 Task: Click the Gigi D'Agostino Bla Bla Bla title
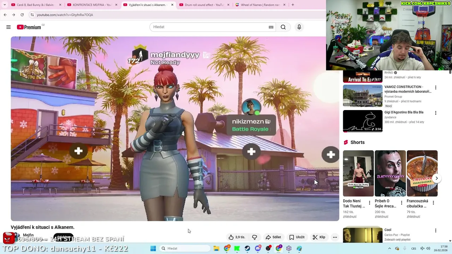click(x=404, y=112)
